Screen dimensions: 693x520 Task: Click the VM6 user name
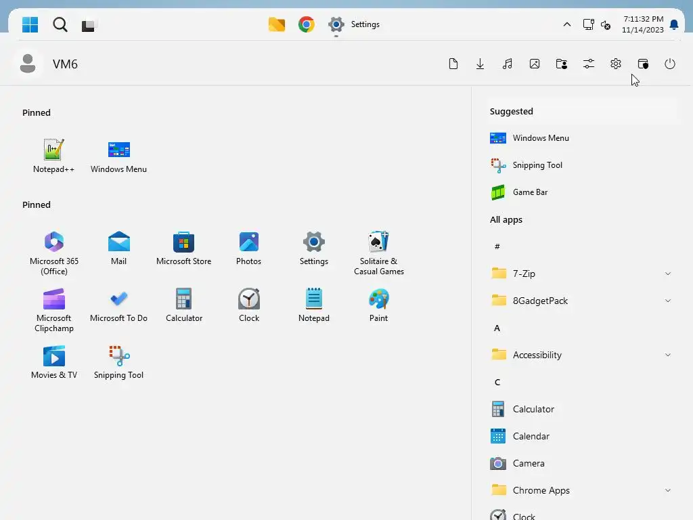click(66, 64)
